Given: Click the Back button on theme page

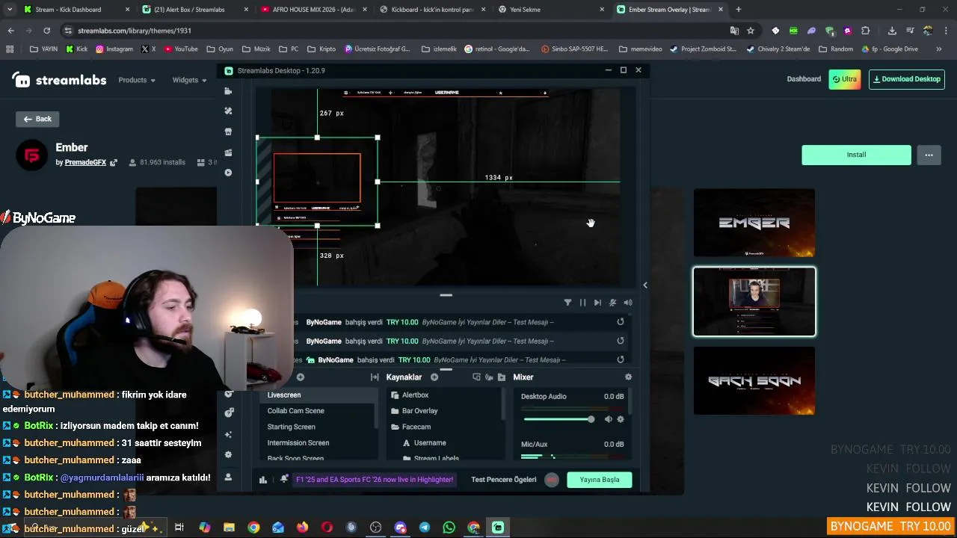Looking at the screenshot, I should click(37, 119).
